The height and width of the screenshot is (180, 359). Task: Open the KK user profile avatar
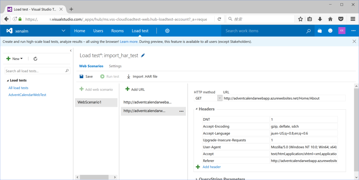click(x=342, y=31)
